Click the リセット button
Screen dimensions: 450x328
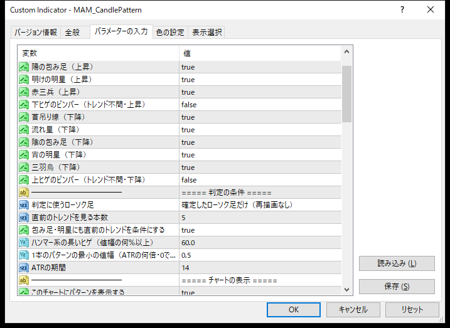tap(412, 310)
